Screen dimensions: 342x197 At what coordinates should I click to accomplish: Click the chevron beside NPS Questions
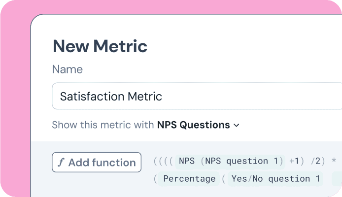[x=236, y=126]
